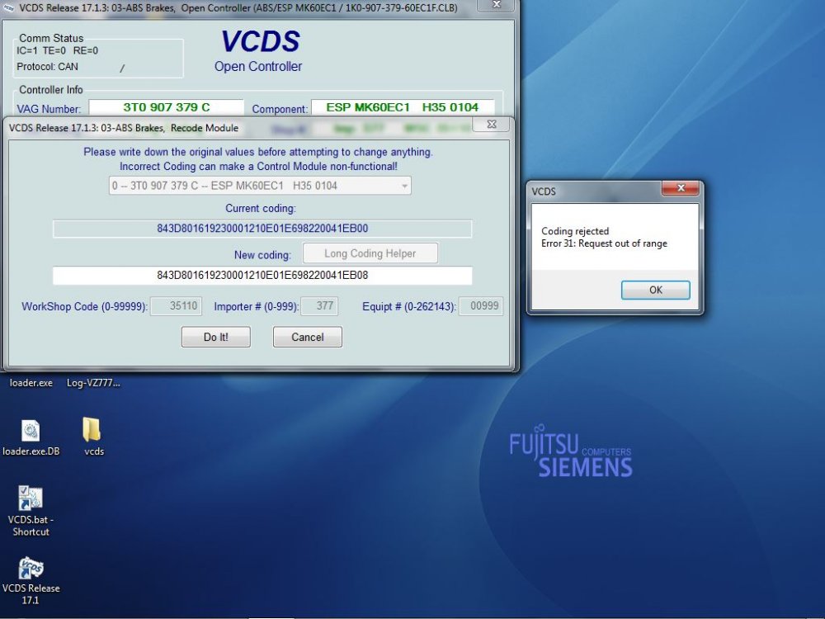The image size is (825, 619).
Task: Click the VAG Number field
Action: (x=167, y=107)
